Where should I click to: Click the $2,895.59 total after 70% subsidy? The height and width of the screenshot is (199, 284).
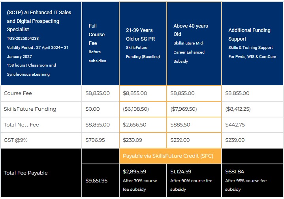click(x=135, y=172)
